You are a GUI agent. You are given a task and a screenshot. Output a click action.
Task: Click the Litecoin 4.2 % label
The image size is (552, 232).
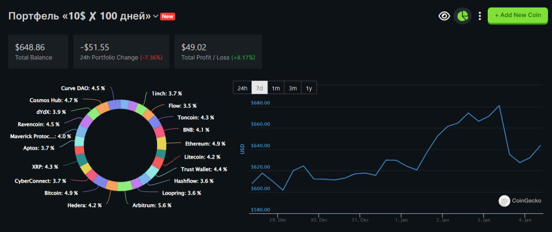point(202,157)
